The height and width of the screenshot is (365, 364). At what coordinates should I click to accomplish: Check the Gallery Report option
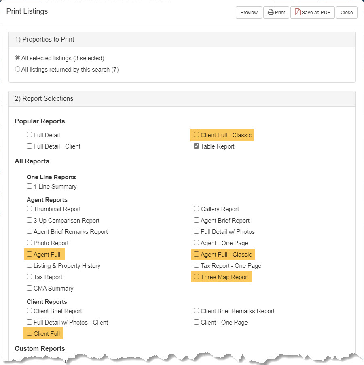pyautogui.click(x=196, y=208)
